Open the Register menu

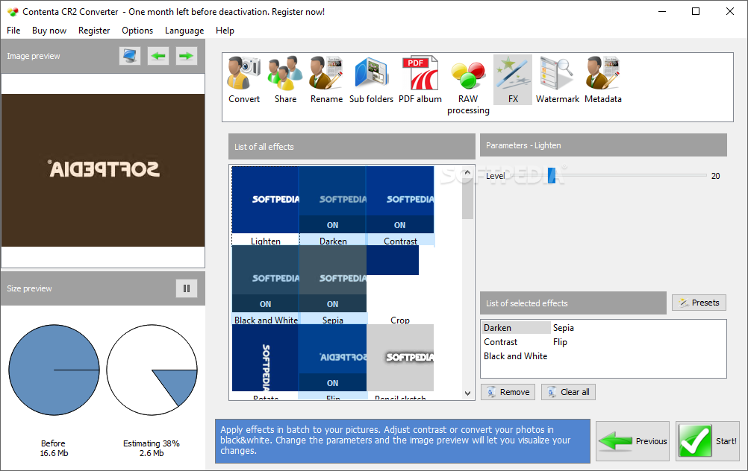pyautogui.click(x=94, y=31)
